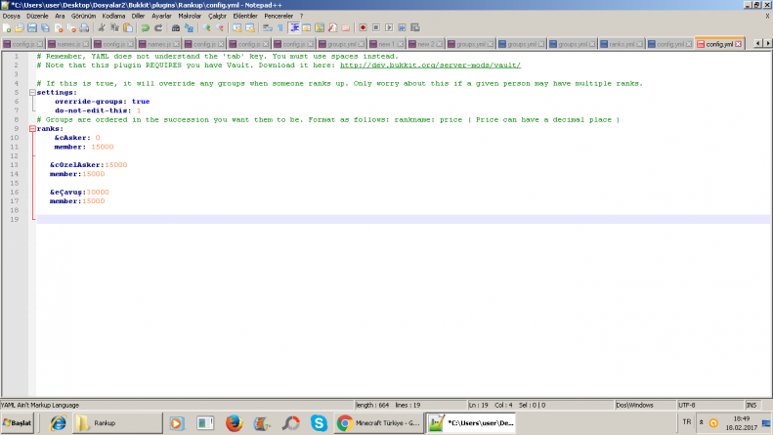The image size is (773, 435).
Task: Zoom in using the toolbar icon
Action: coord(206,28)
